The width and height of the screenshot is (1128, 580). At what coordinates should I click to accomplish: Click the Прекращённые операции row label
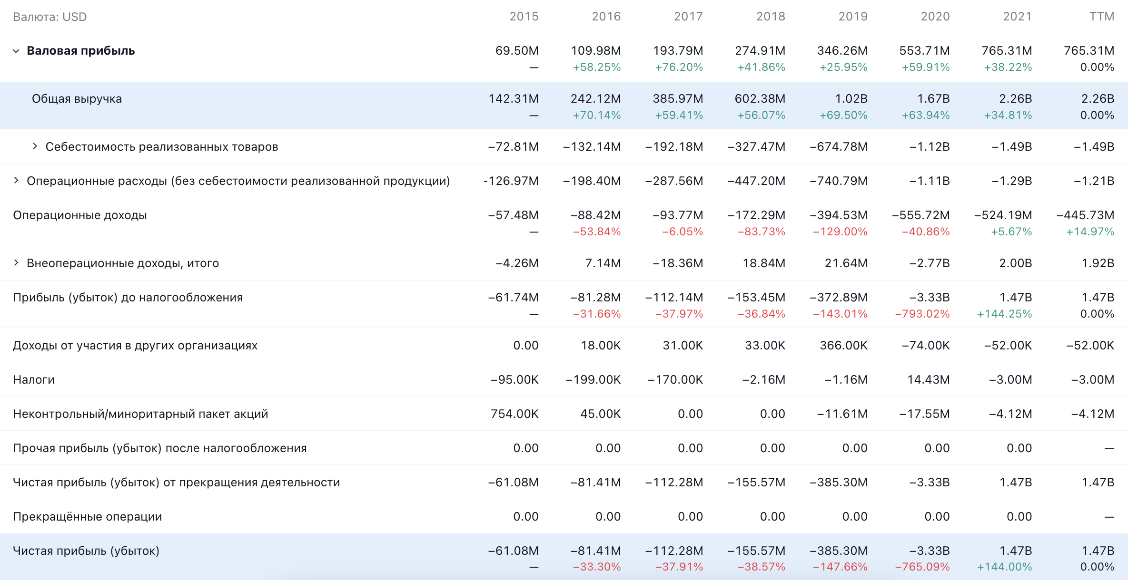click(88, 517)
